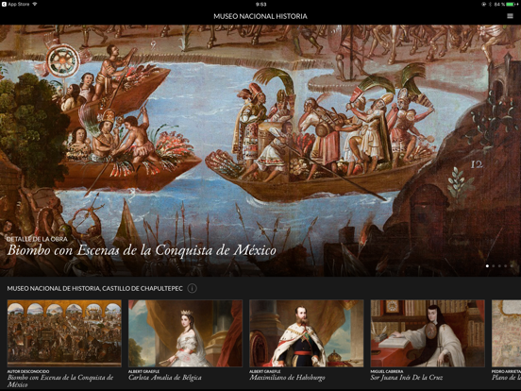Tap the 'MUSEO NACIONAL HISTORIA' header title

[260, 16]
